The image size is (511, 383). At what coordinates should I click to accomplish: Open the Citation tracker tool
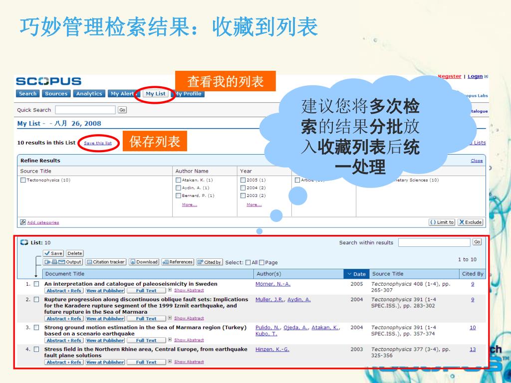coord(106,262)
